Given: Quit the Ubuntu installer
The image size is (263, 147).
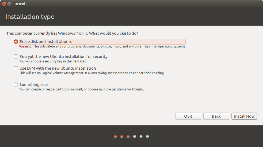Looking at the screenshot, I should point(188,116).
